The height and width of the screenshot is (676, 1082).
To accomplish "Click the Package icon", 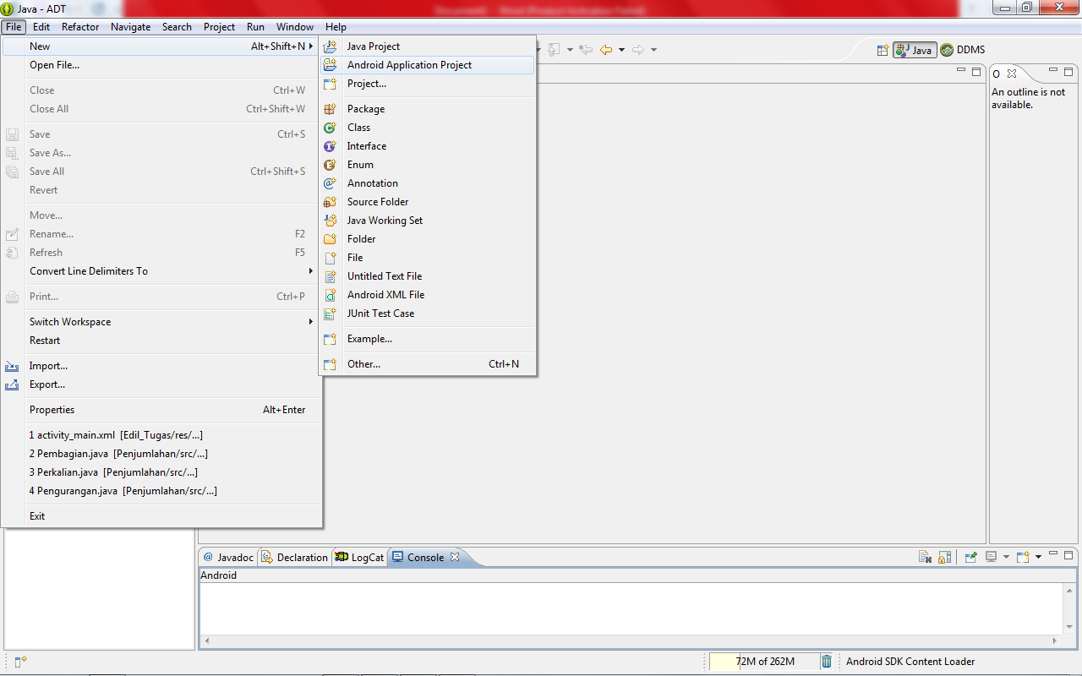I will click(x=330, y=109).
